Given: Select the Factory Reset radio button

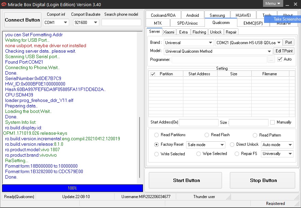Looking at the screenshot, I should coord(156,145).
